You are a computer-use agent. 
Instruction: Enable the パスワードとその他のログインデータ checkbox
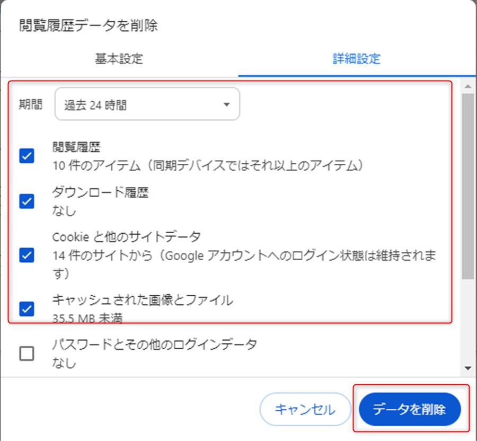pyautogui.click(x=26, y=354)
